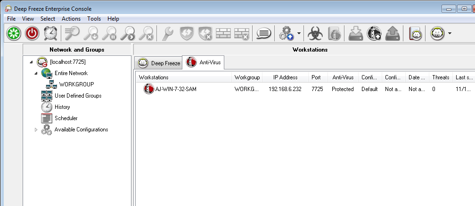Expand the Available Configurations tree node
This screenshot has width=475, height=206.
36,130
